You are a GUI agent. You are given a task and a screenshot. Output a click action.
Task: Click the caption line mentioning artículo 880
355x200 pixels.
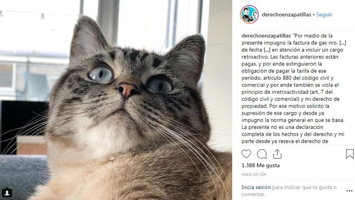(x=287, y=78)
